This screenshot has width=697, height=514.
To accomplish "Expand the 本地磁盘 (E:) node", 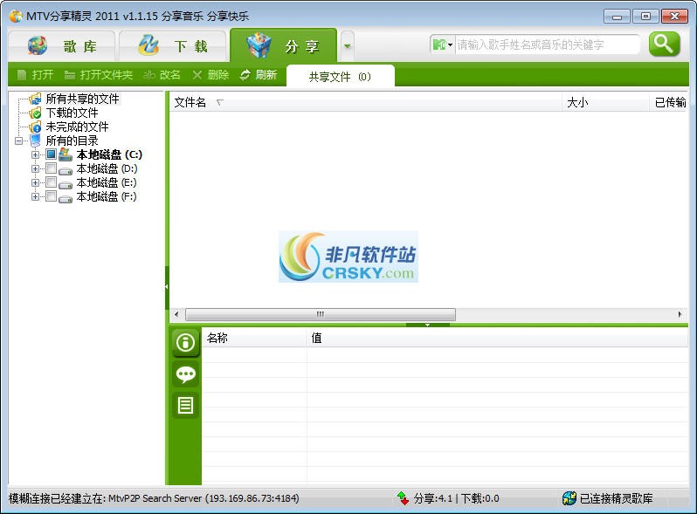I will [35, 182].
